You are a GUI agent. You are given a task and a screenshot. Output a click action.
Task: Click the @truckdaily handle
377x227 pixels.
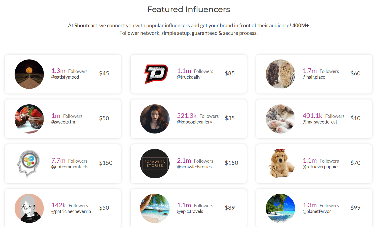click(189, 77)
